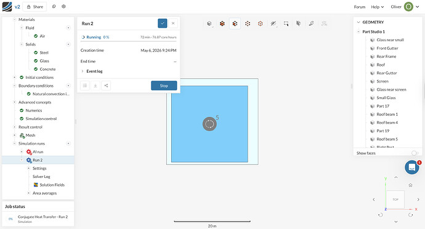Add a new boundary condition

point(68,86)
